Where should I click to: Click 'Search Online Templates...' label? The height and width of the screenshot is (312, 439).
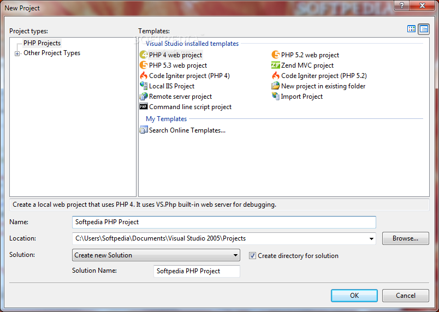pyautogui.click(x=187, y=130)
